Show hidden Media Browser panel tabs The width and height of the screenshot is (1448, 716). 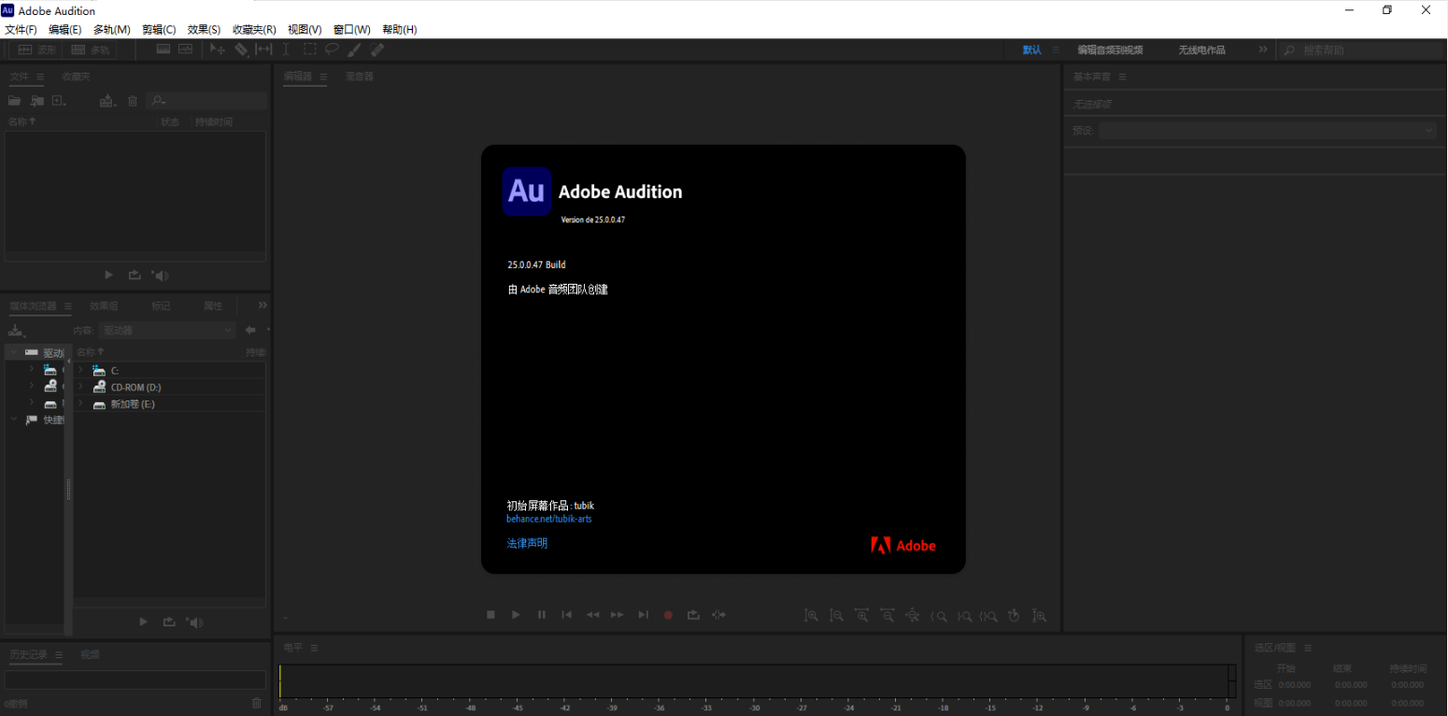[x=263, y=305]
